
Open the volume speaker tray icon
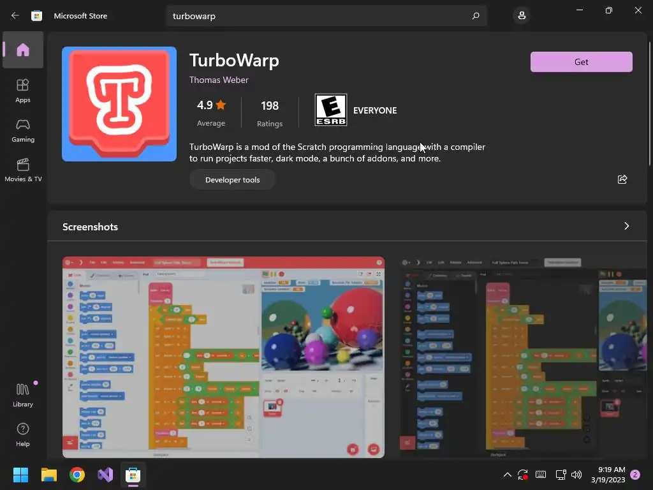pos(576,475)
